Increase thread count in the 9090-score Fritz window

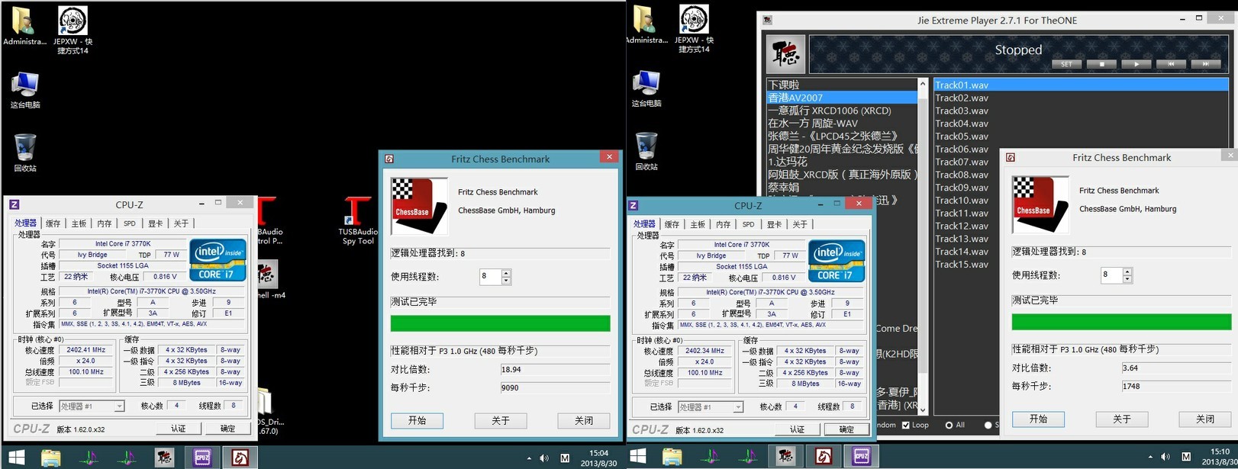click(506, 273)
